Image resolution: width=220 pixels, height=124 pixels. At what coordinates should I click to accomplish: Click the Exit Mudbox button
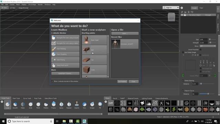(x=122, y=82)
